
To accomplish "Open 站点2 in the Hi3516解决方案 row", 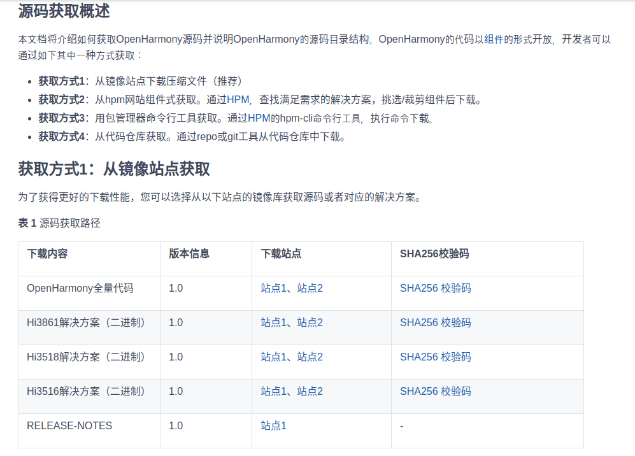I will coord(310,391).
